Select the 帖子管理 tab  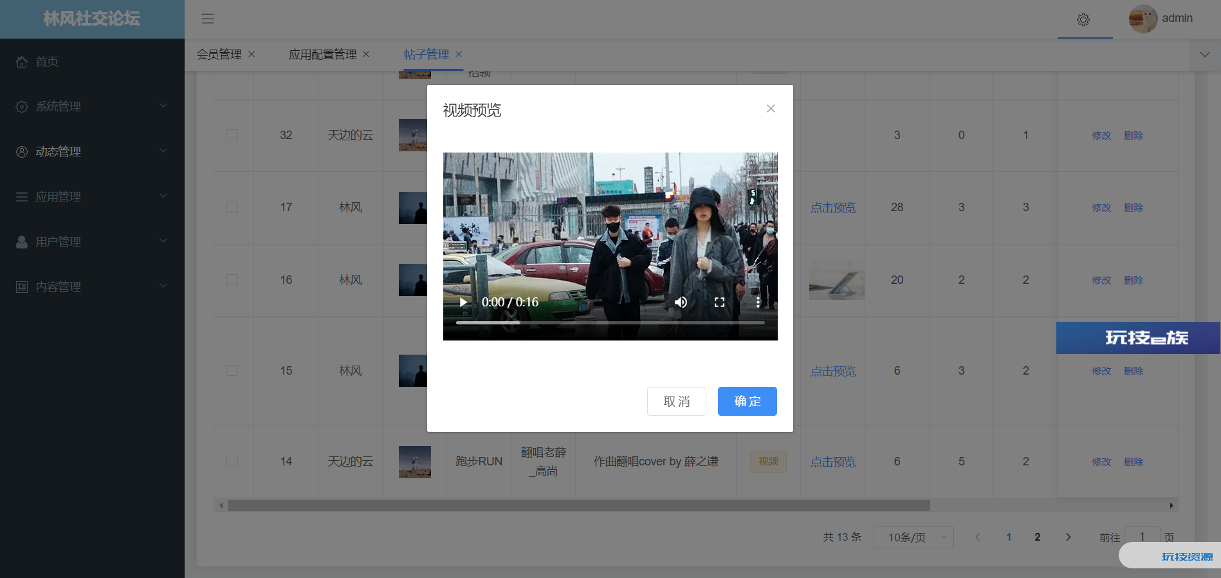(x=427, y=55)
